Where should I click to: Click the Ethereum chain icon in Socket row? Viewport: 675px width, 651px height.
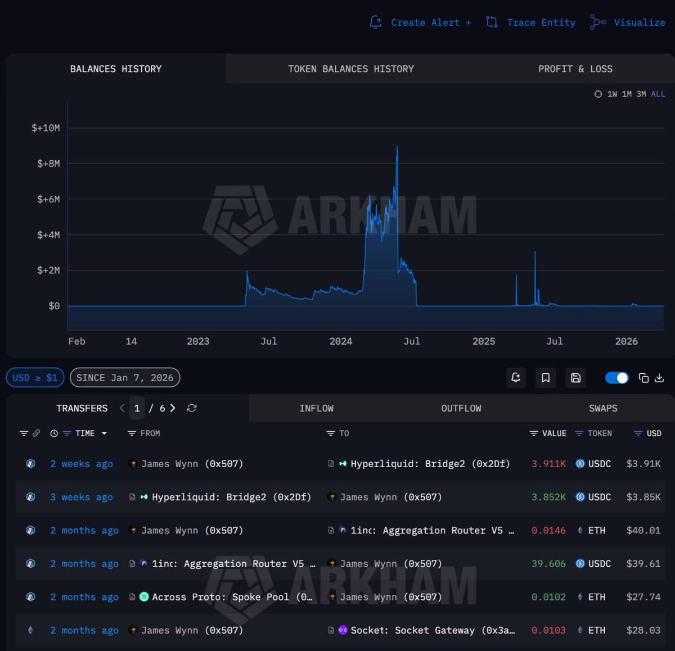31,630
